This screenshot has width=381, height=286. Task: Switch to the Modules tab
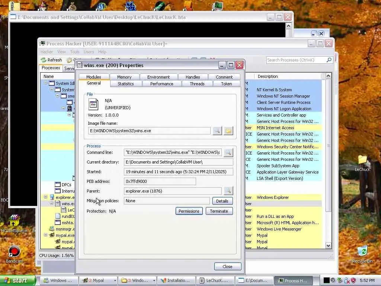[93, 77]
